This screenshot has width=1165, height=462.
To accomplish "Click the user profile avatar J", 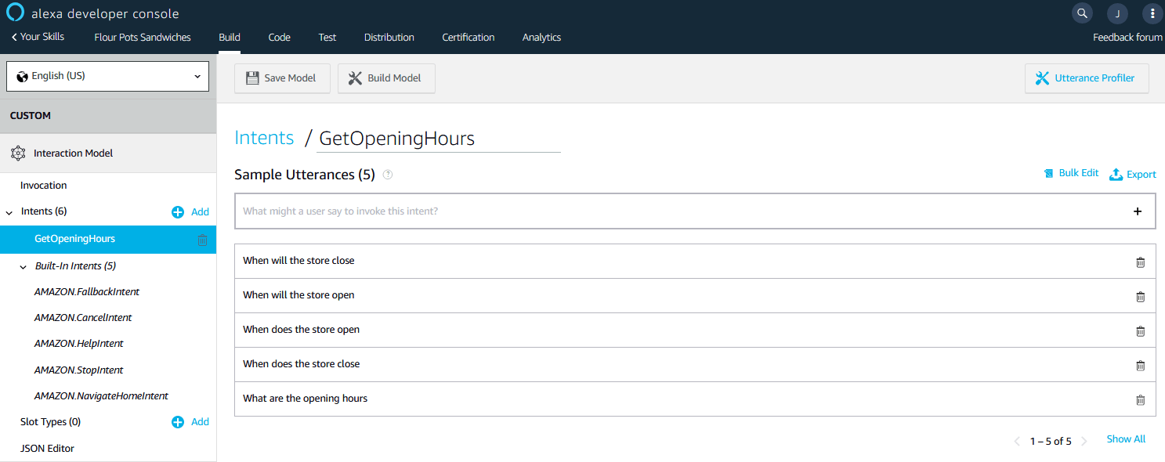I will tap(1117, 13).
